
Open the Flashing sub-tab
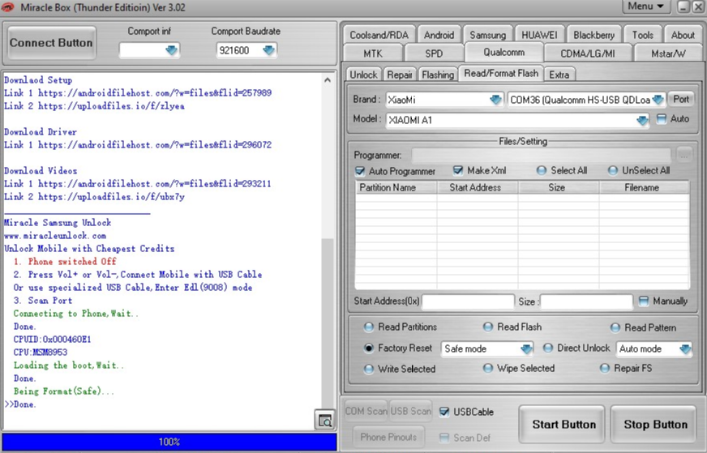click(x=438, y=75)
